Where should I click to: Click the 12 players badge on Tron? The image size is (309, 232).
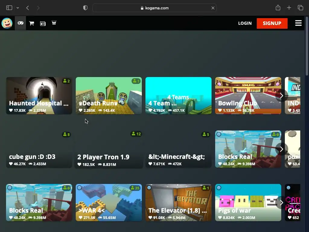136,134
